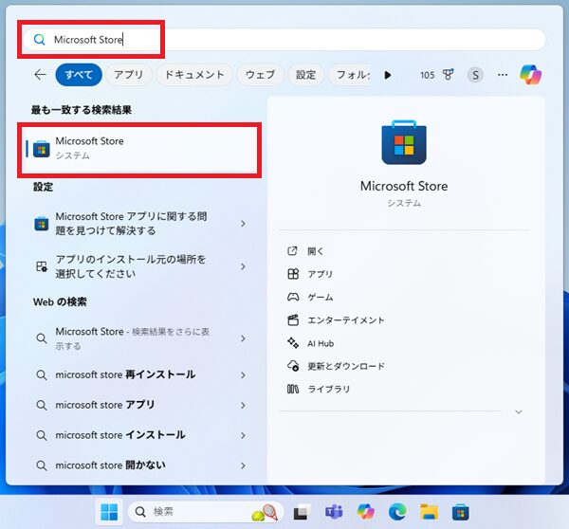Open Task View on the taskbar
This screenshot has width=569, height=529.
point(302,512)
